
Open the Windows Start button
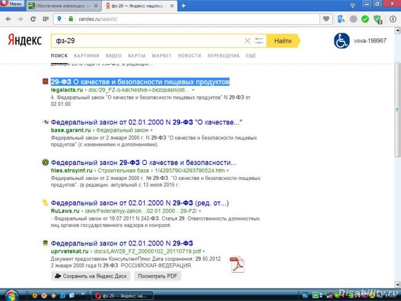pos(10,295)
